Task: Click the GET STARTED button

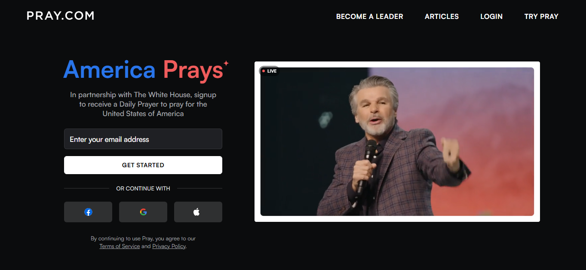Action: pos(143,165)
